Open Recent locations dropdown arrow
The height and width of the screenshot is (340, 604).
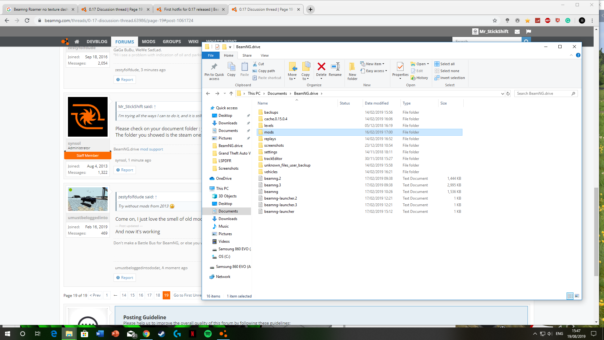[225, 93]
